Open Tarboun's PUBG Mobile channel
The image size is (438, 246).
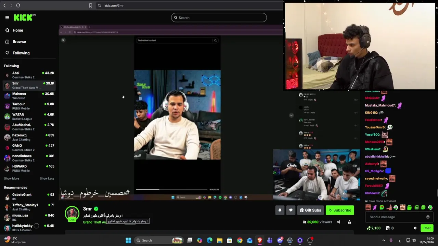pyautogui.click(x=29, y=106)
